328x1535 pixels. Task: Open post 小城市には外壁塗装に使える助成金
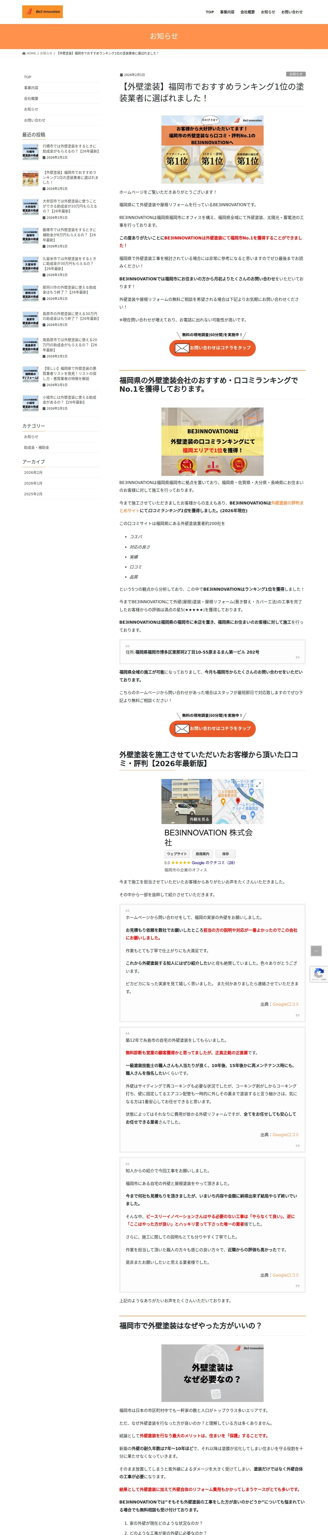[x=70, y=399]
